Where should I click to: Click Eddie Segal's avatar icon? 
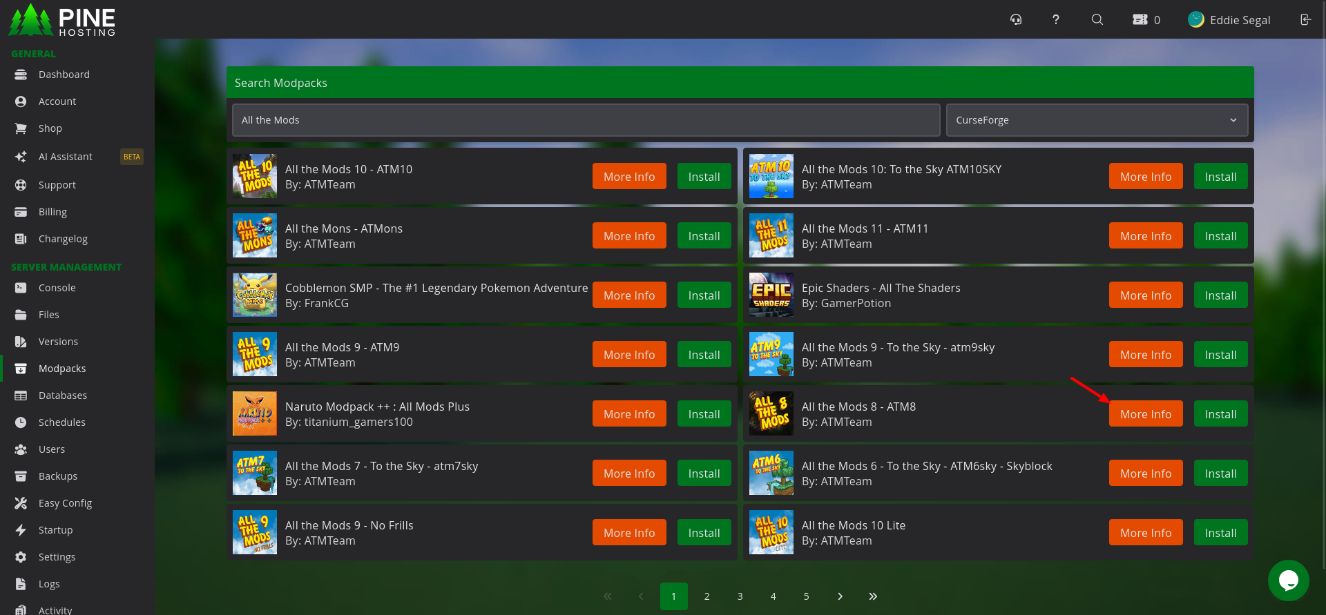coord(1196,19)
